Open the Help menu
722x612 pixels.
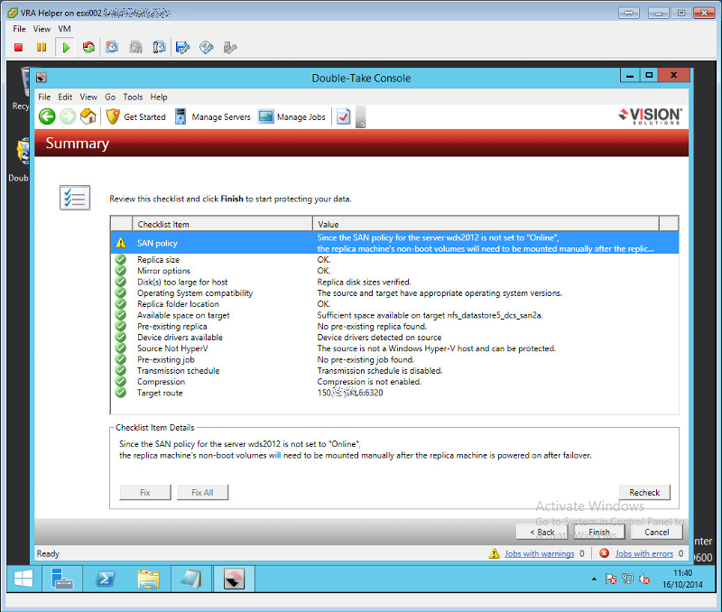click(x=159, y=97)
